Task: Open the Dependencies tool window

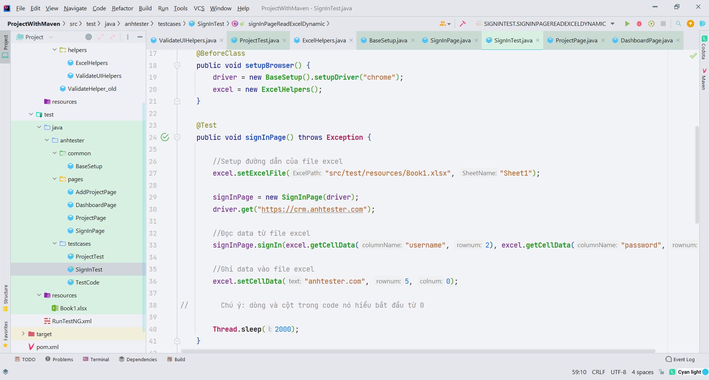Action: 138,359
